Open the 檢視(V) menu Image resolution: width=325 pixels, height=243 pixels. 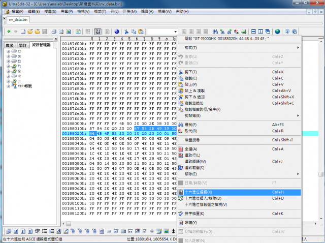(83, 11)
